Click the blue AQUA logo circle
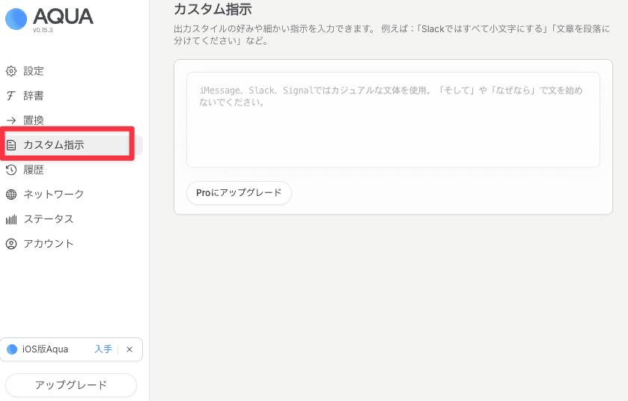Viewport: 628px width, 401px height. (x=16, y=19)
